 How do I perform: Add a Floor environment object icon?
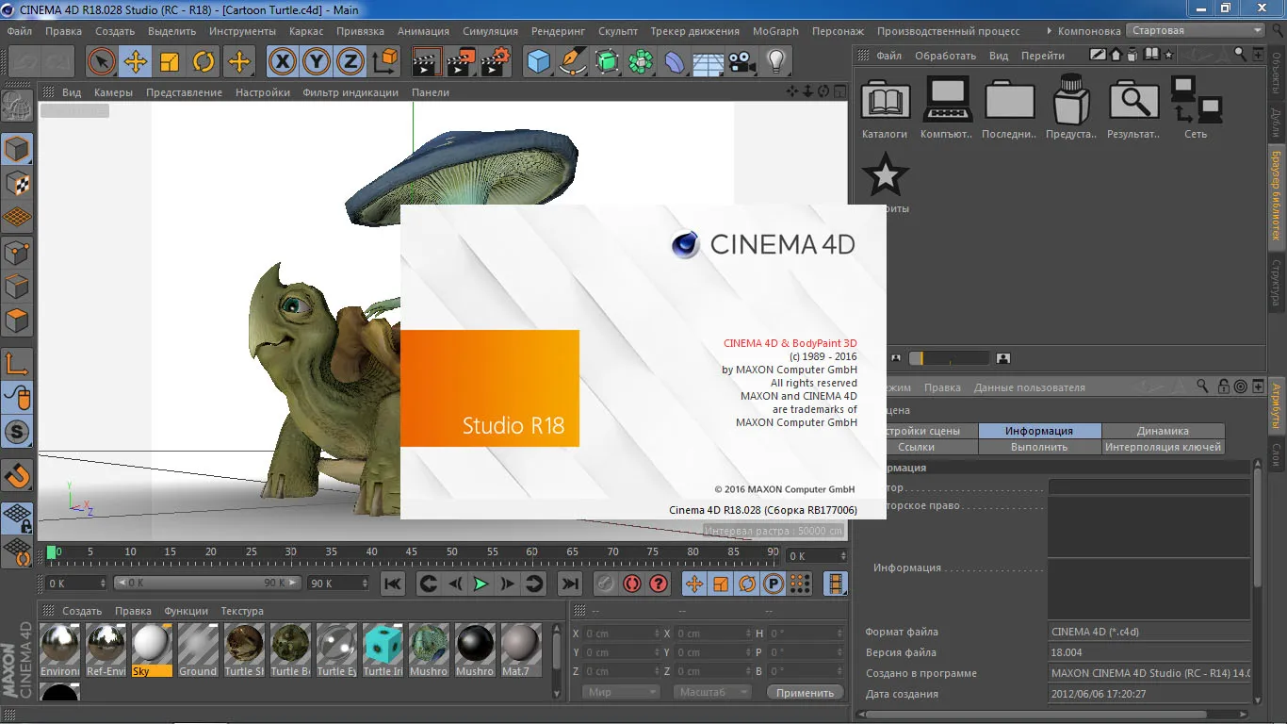(x=708, y=62)
